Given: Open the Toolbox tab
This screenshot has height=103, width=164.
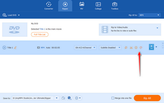Looking at the screenshot, I should click(x=115, y=6).
